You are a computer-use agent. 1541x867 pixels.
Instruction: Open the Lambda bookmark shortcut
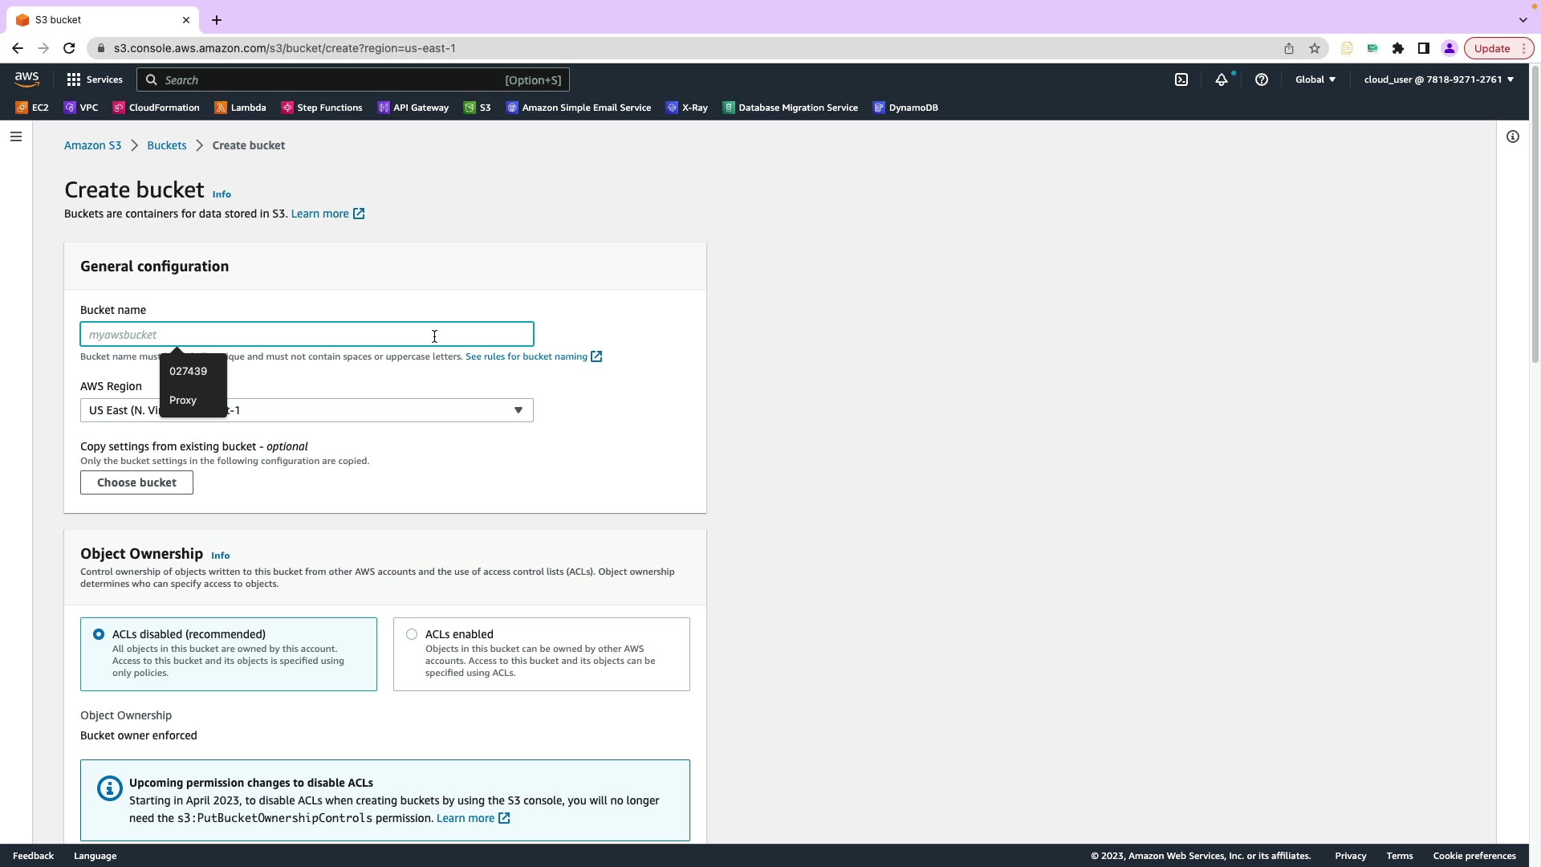(x=240, y=108)
